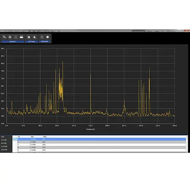Click the table scrollbar down arrow

[x=187, y=152]
